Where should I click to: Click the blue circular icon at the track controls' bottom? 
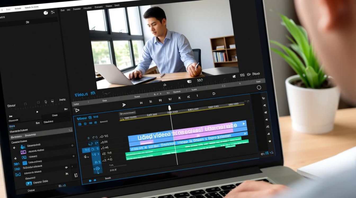pos(97,168)
